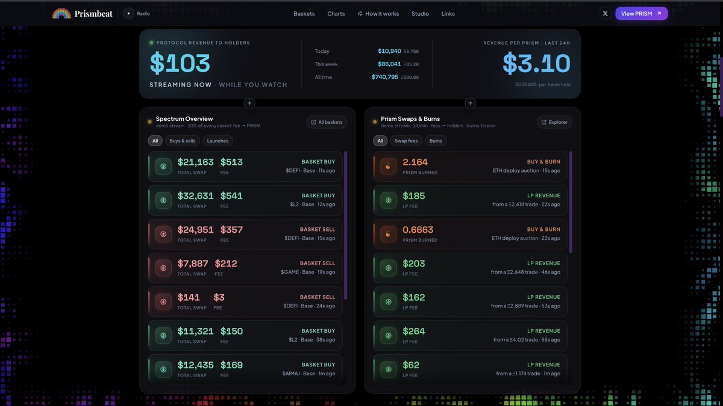Click the sparkle icon beside How it works

(x=360, y=13)
